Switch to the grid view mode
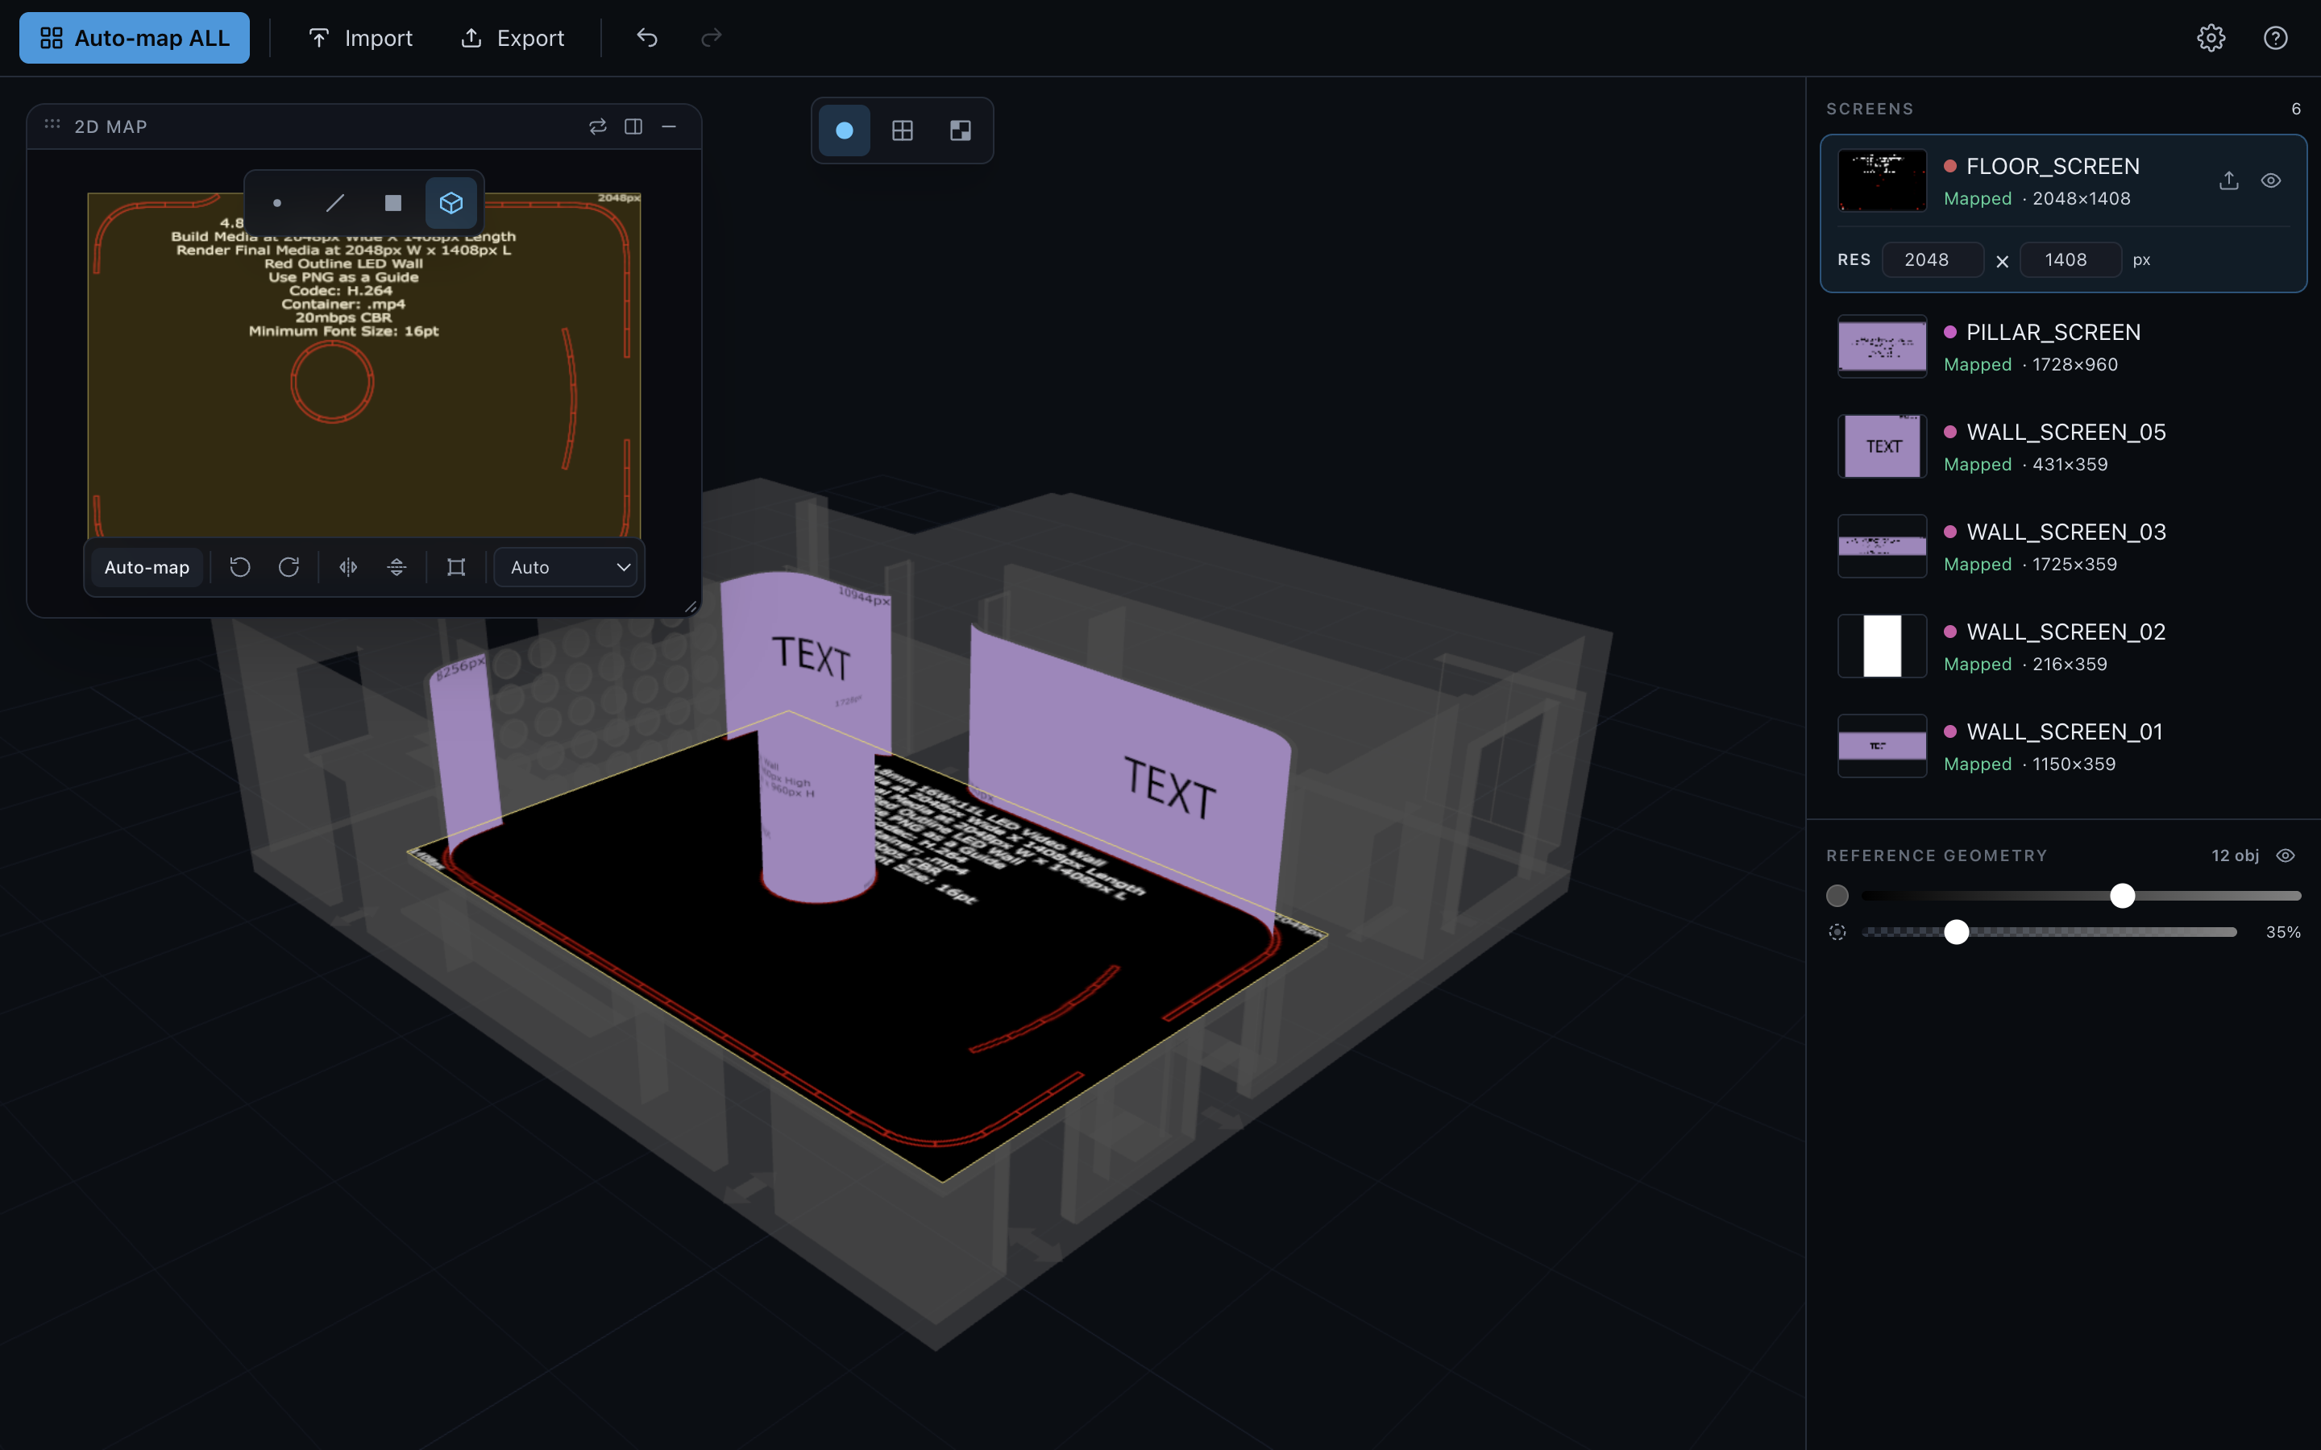2321x1450 pixels. [903, 130]
